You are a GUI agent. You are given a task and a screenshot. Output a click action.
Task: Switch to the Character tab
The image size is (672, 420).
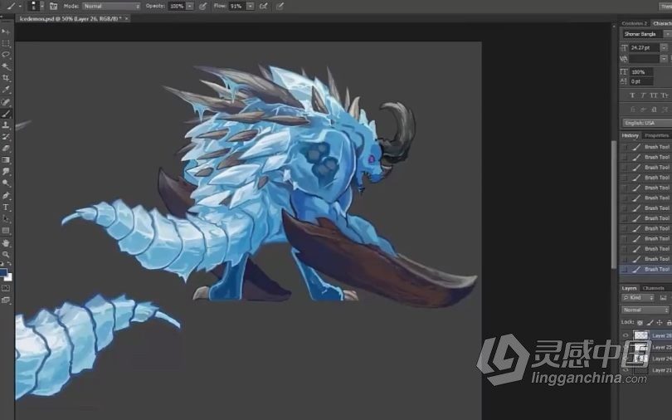click(662, 23)
